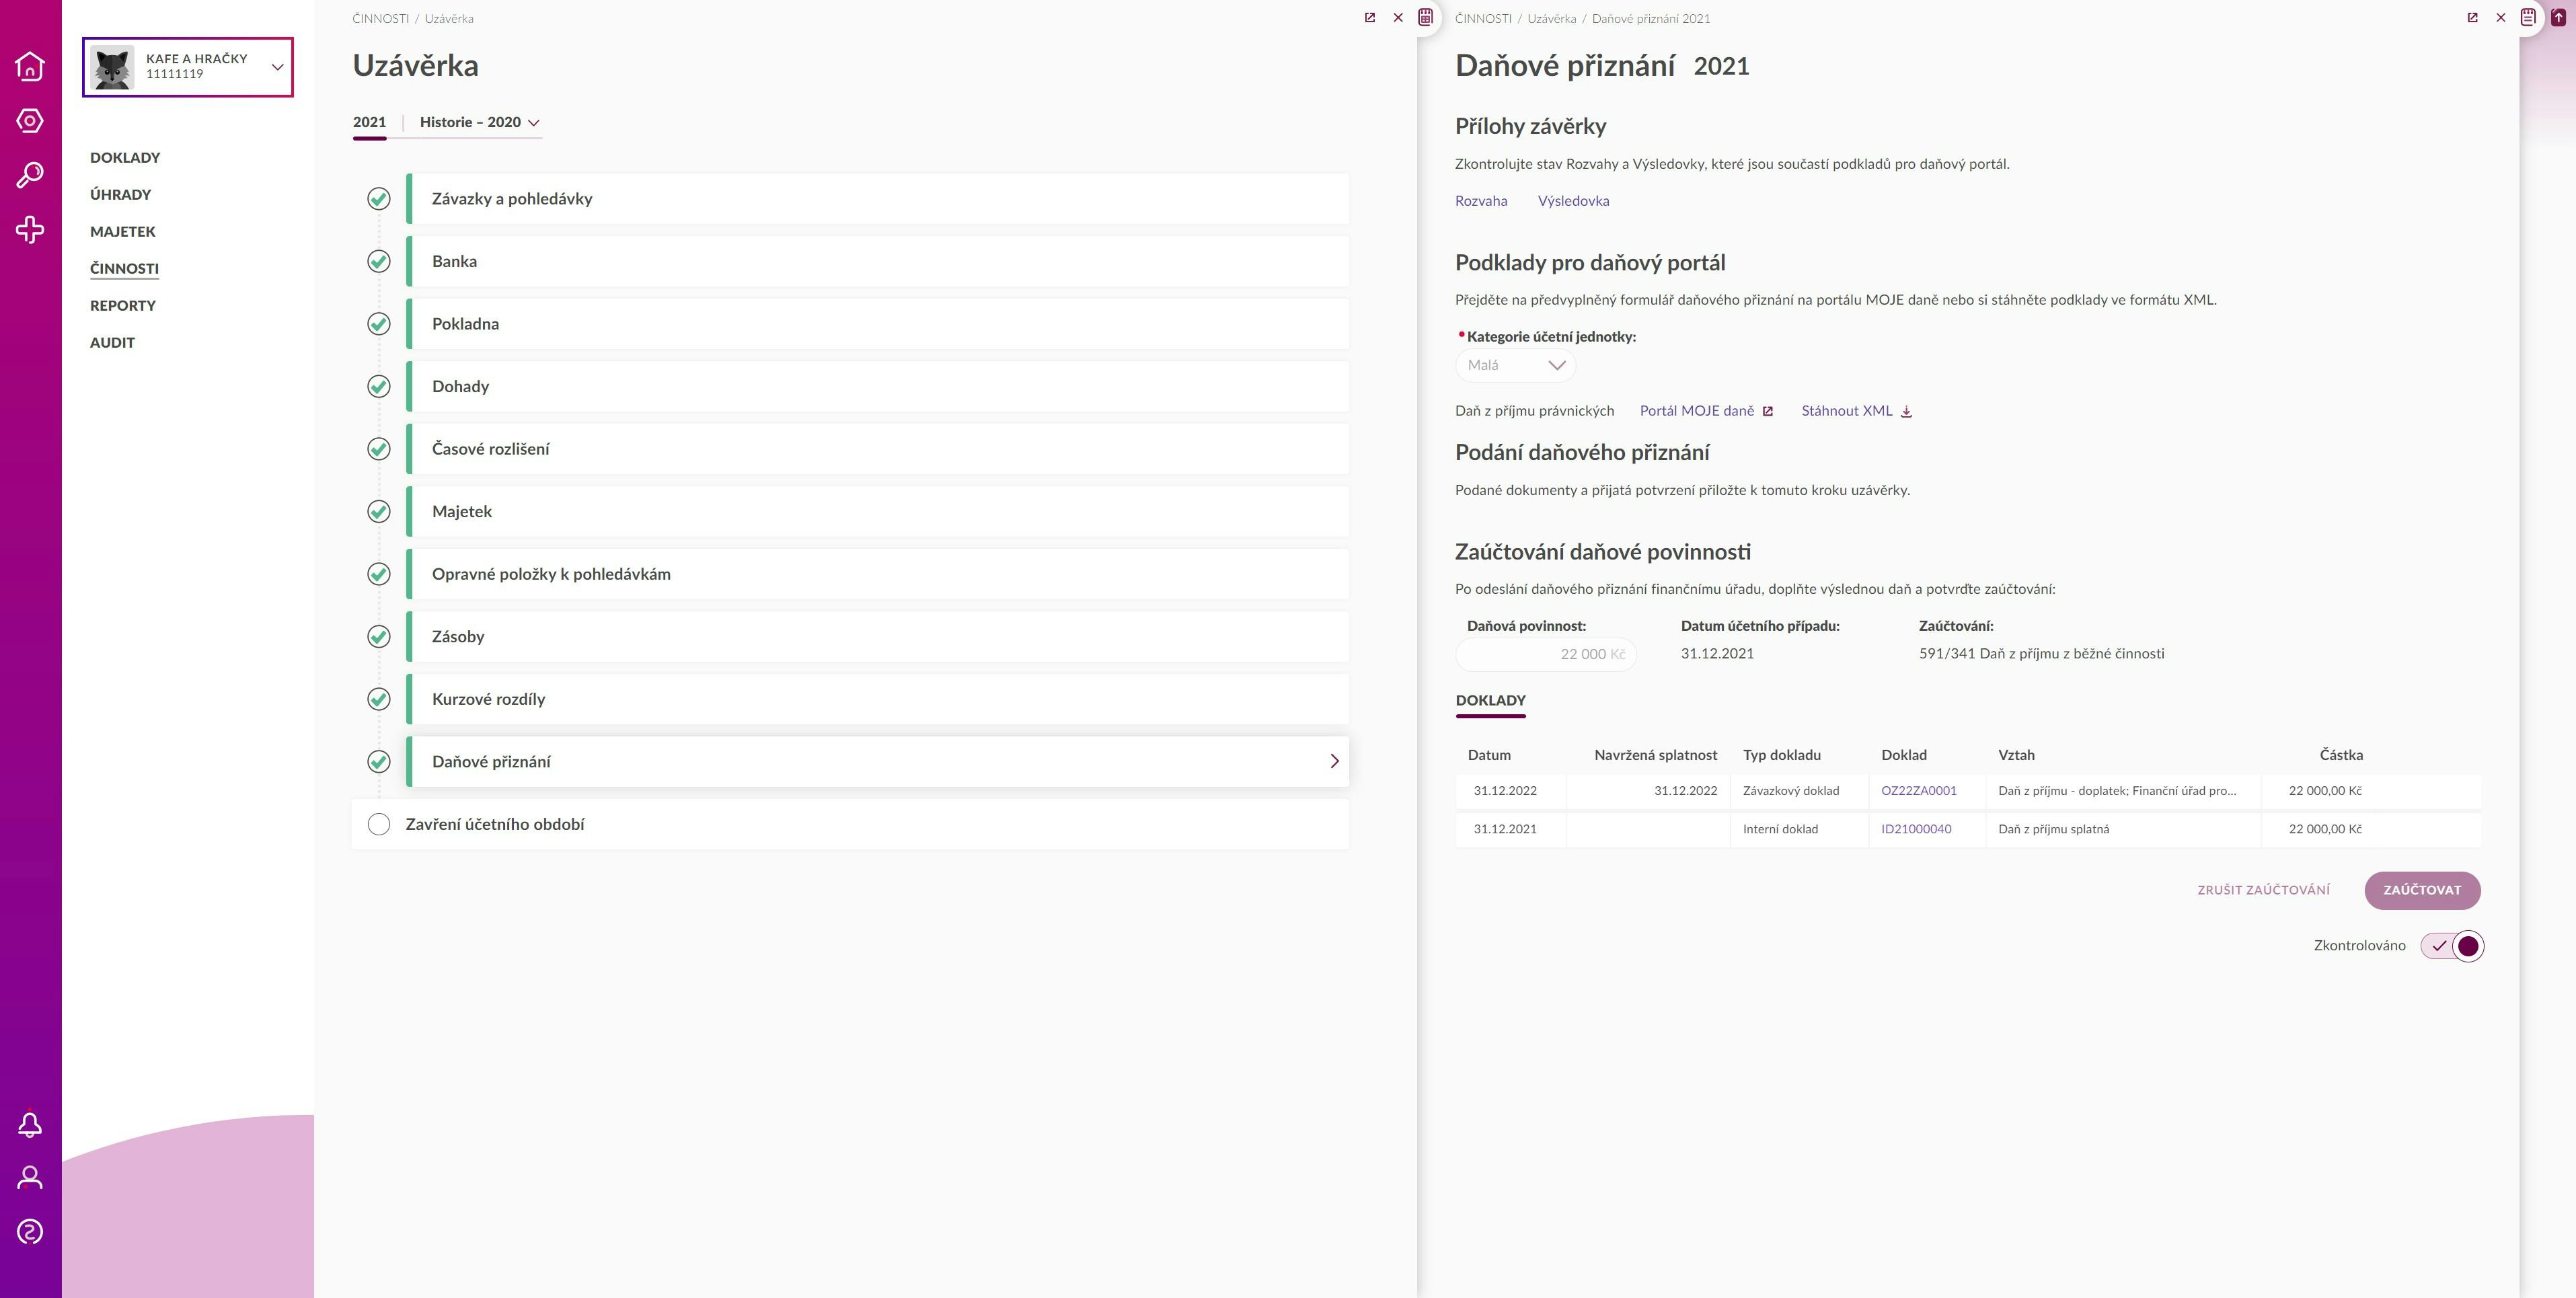Open the Historie – 2020 dropdown
2576x1298 pixels.
(x=480, y=122)
